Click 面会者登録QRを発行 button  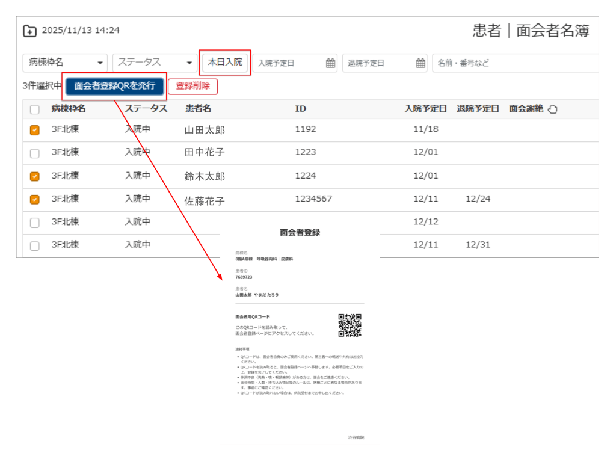point(114,86)
